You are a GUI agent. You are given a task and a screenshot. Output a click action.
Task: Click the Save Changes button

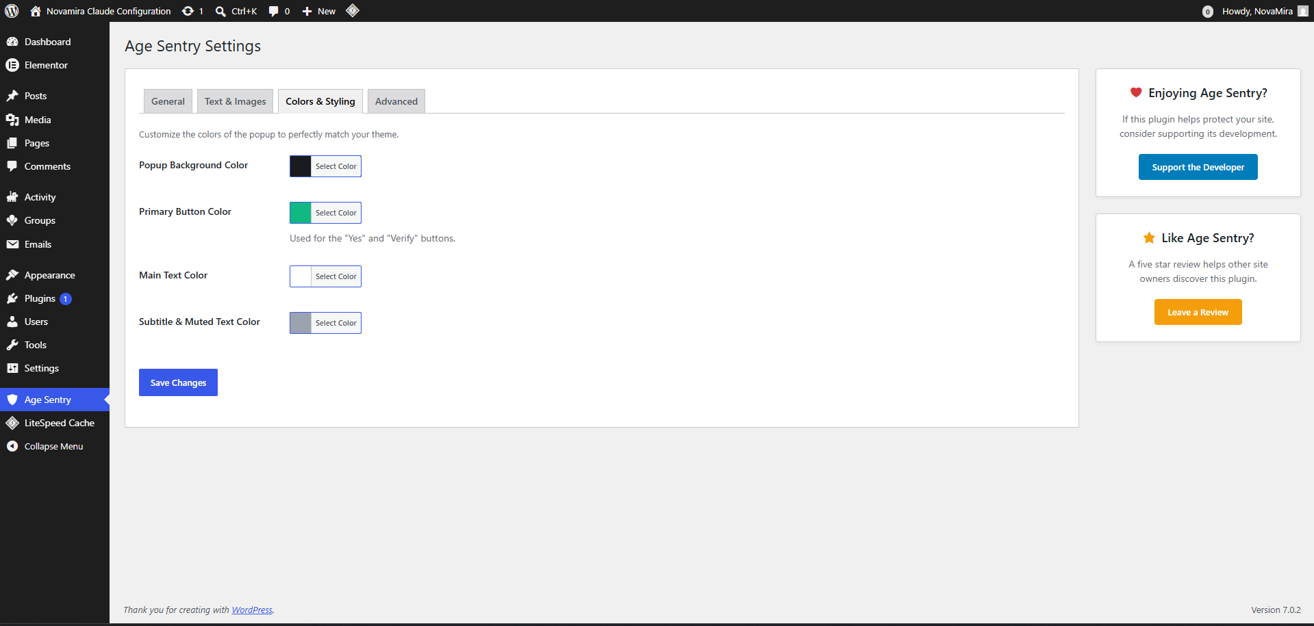click(x=178, y=382)
